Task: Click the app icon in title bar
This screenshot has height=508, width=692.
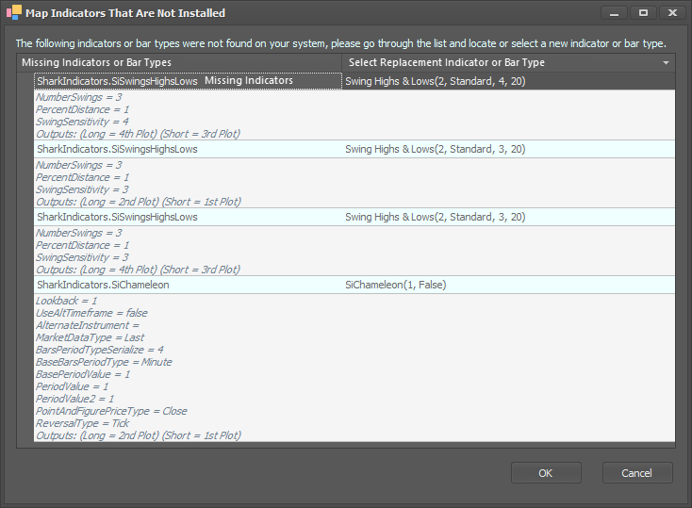Action: (x=14, y=12)
